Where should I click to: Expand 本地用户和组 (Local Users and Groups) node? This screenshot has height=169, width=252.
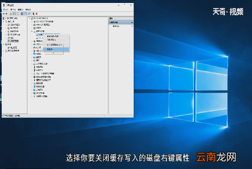point(6,35)
